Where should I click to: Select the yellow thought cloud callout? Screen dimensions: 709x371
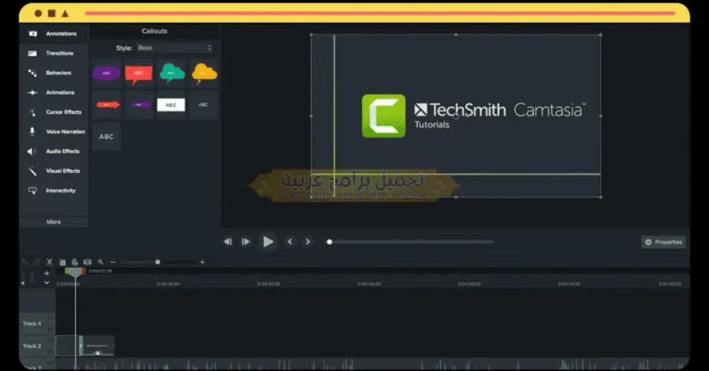coord(204,73)
